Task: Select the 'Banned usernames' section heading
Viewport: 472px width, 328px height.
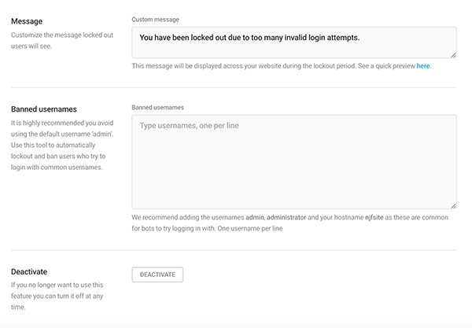Action: [44, 109]
